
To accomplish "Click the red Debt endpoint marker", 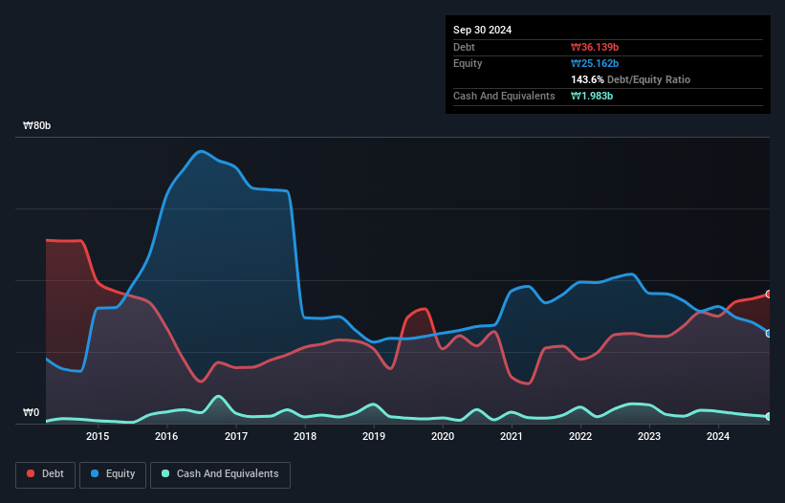I will (769, 295).
